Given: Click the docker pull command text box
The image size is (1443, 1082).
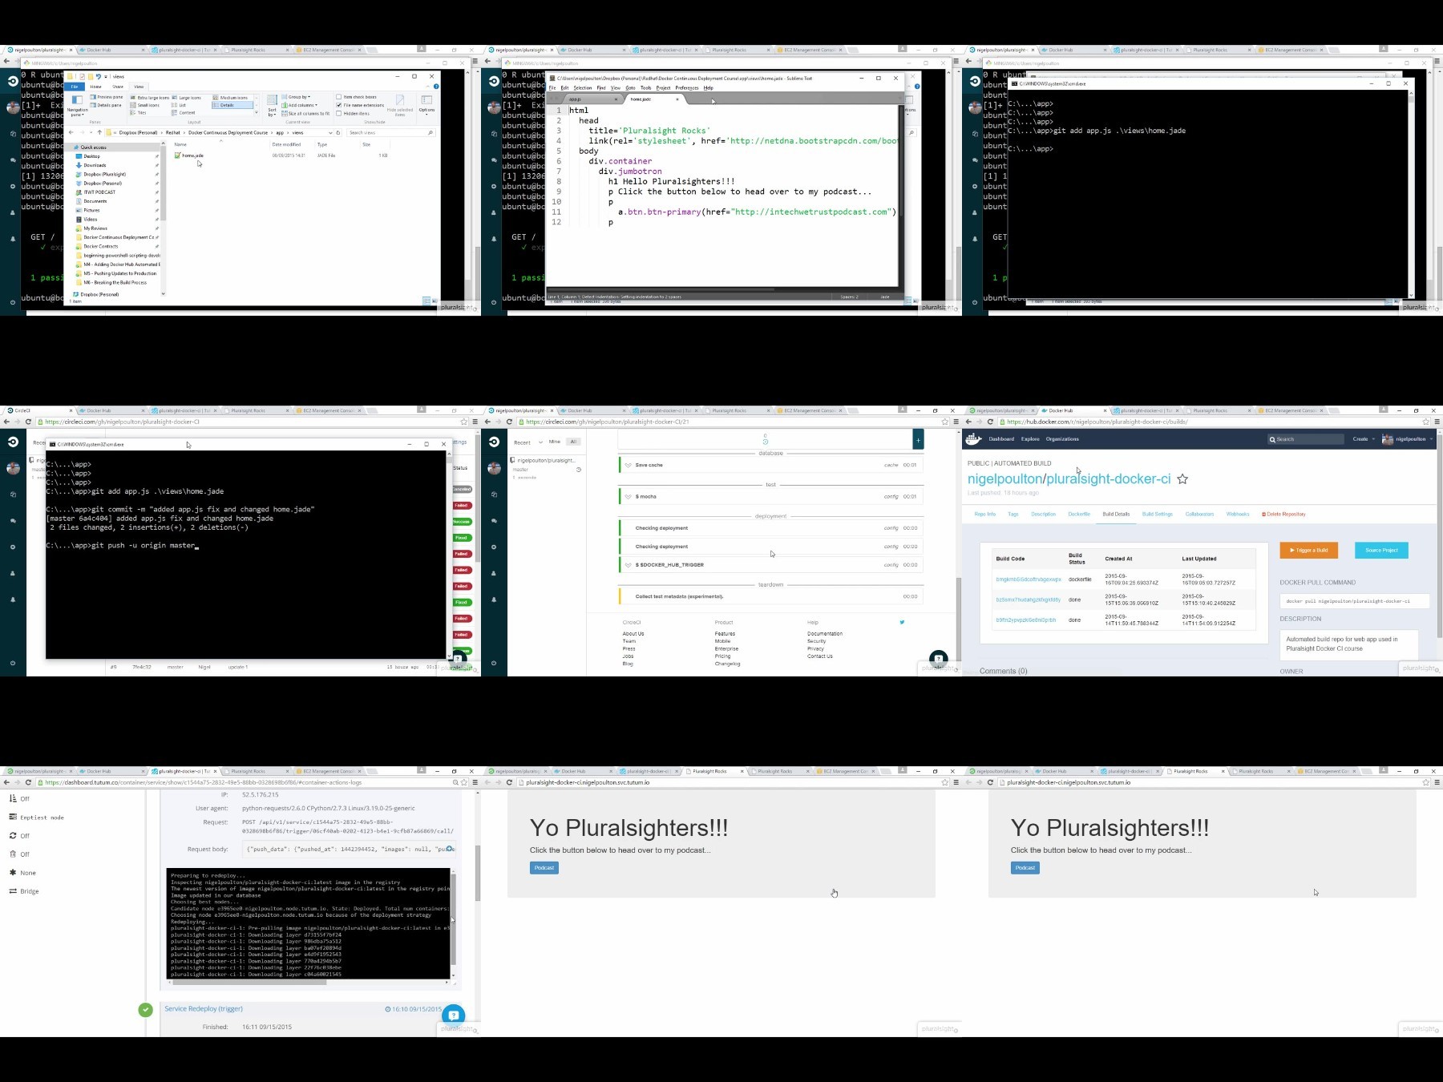Looking at the screenshot, I should click(x=1354, y=601).
